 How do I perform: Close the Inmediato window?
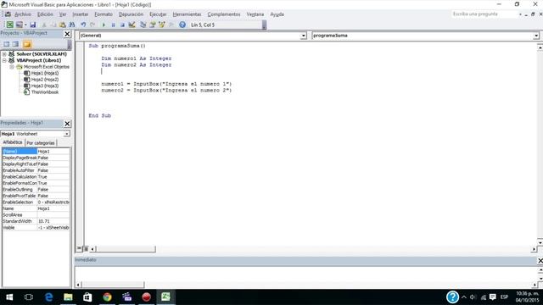[540, 260]
